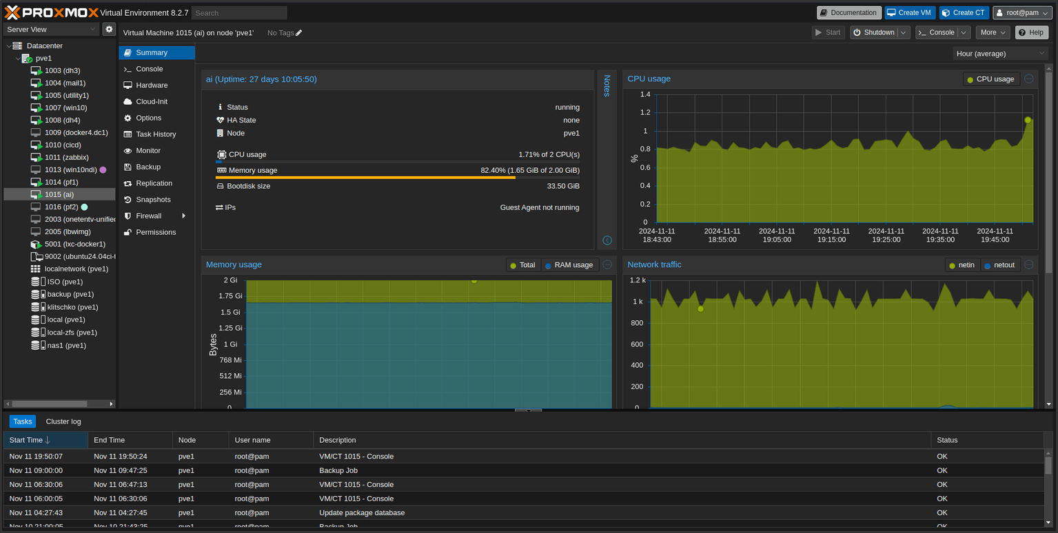Open the Hardware section
This screenshot has height=533, width=1058.
click(x=152, y=85)
